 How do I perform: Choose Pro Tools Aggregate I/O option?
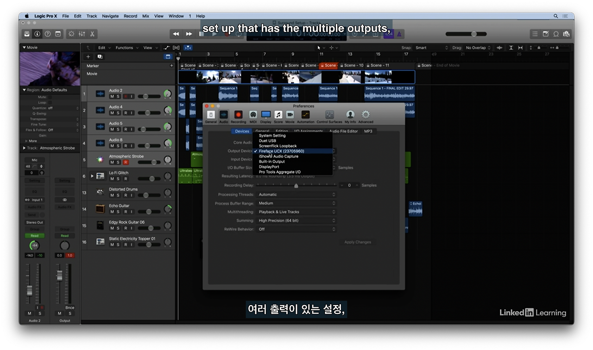point(292,172)
